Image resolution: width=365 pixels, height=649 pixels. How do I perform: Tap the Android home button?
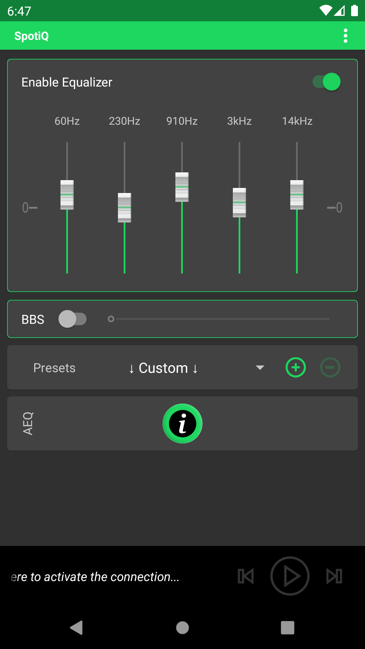pyautogui.click(x=182, y=628)
